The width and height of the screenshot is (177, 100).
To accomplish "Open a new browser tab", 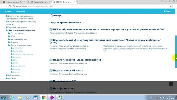I will [x=79, y=2].
